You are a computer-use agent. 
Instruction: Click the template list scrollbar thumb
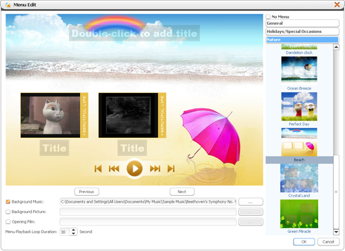point(336,192)
